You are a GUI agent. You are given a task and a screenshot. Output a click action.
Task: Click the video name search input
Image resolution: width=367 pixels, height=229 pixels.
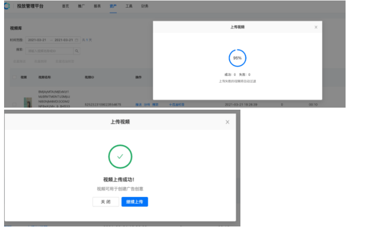(x=50, y=51)
